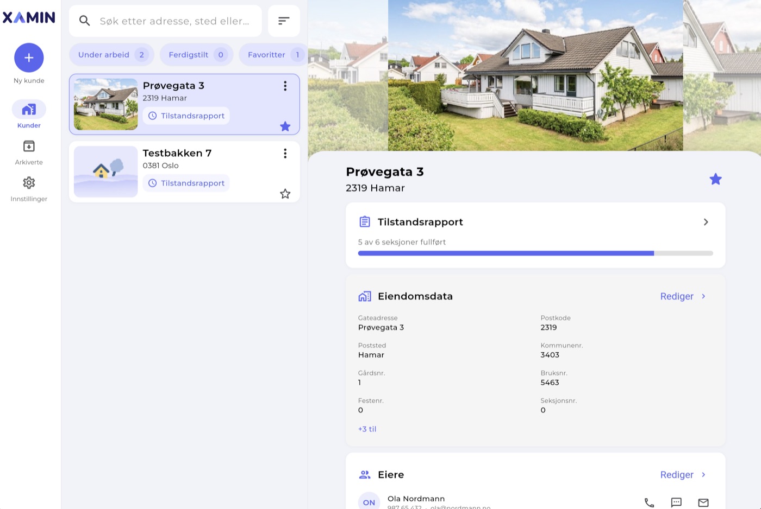
Task: Open Tilstandsrapport chip on Testbakken 7 card
Action: [186, 183]
